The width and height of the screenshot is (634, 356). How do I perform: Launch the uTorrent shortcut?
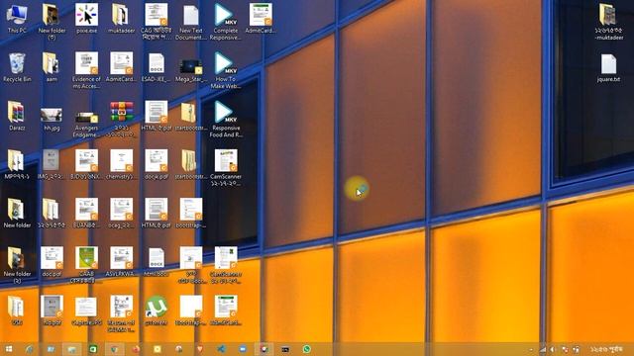click(x=157, y=310)
